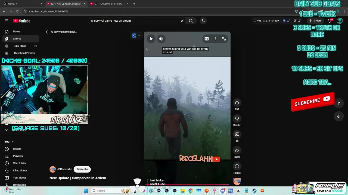The height and width of the screenshot is (195, 348).
Task: Subscribe to @Rooslahn
Action: click(82, 169)
